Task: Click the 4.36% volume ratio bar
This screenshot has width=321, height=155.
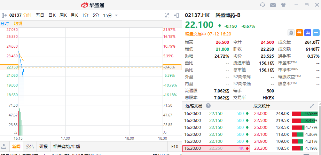Action: (x=297, y=134)
